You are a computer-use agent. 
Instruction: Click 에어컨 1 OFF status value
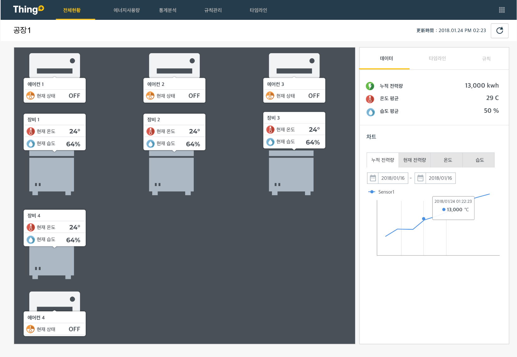pyautogui.click(x=74, y=96)
